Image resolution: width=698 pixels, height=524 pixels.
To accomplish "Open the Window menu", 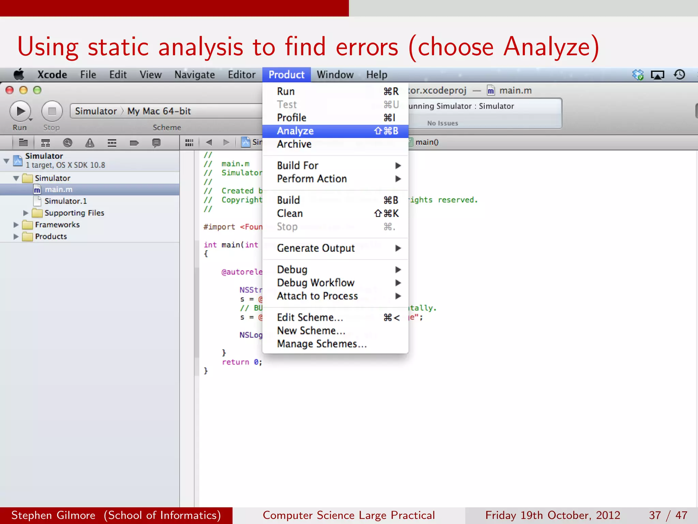I will coord(335,75).
